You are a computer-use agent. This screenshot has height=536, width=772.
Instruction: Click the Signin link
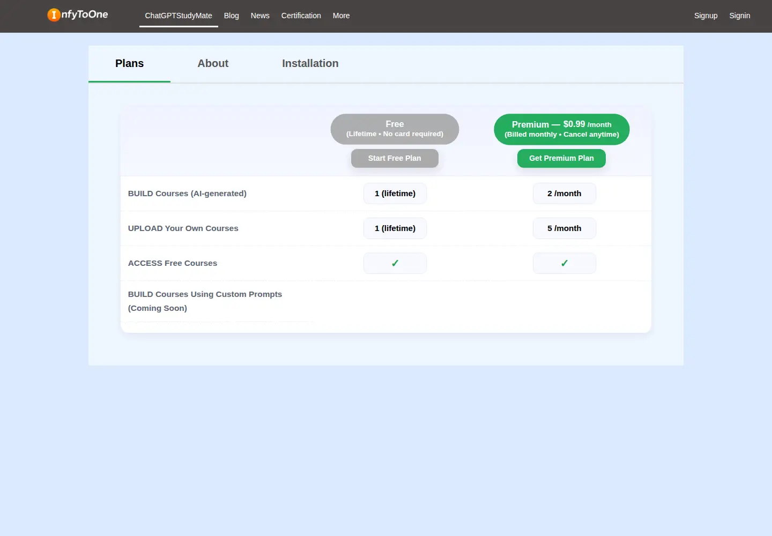click(739, 16)
